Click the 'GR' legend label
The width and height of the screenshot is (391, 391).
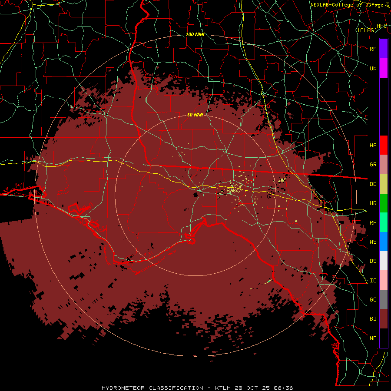[x=373, y=165]
